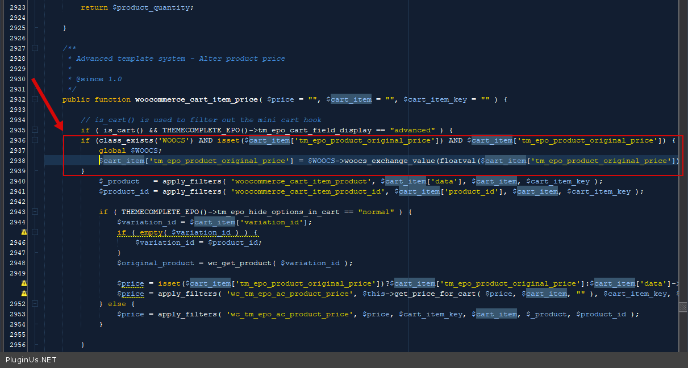Screen dimensions: 688x368
Task: Place cursor on 'global $WOOCS;' statement
Action: pyautogui.click(x=130, y=150)
